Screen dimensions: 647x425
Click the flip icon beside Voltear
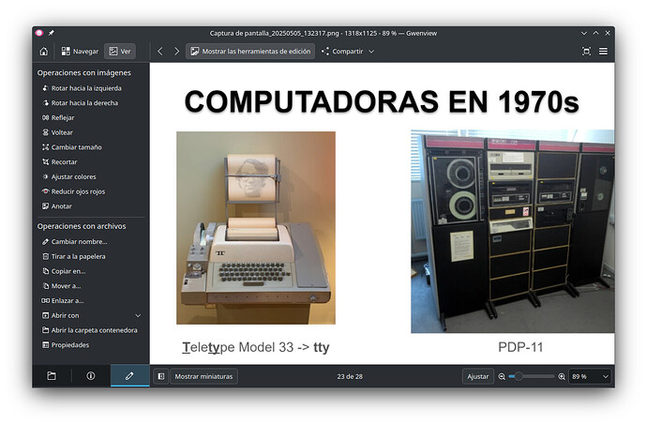[x=45, y=132]
